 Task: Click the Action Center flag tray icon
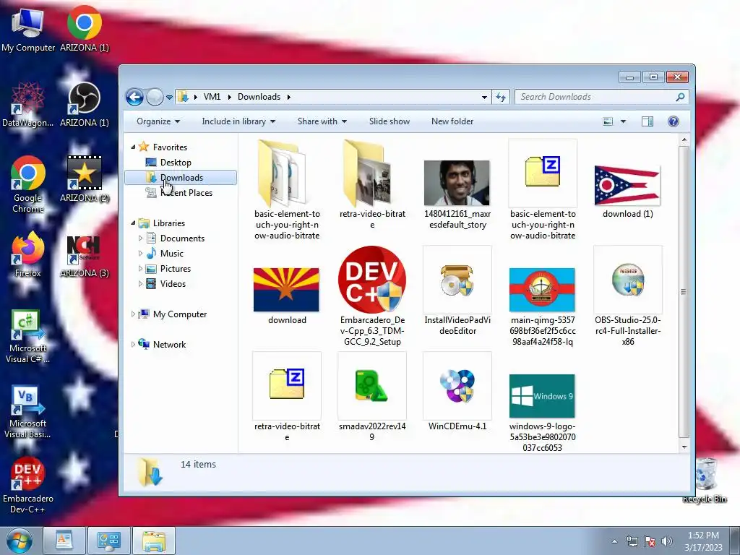pyautogui.click(x=650, y=541)
